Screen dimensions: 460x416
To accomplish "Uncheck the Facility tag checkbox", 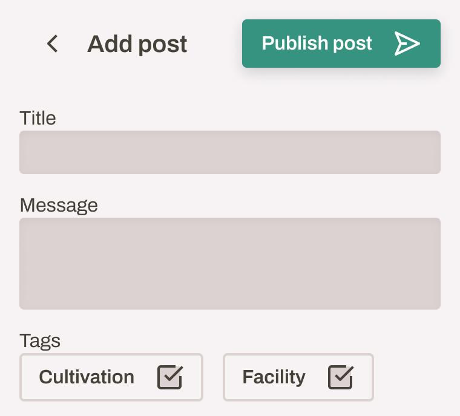I will coord(341,377).
